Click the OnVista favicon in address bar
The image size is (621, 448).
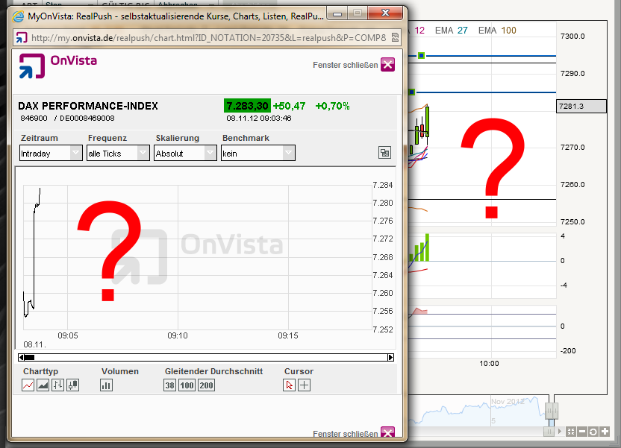point(22,37)
